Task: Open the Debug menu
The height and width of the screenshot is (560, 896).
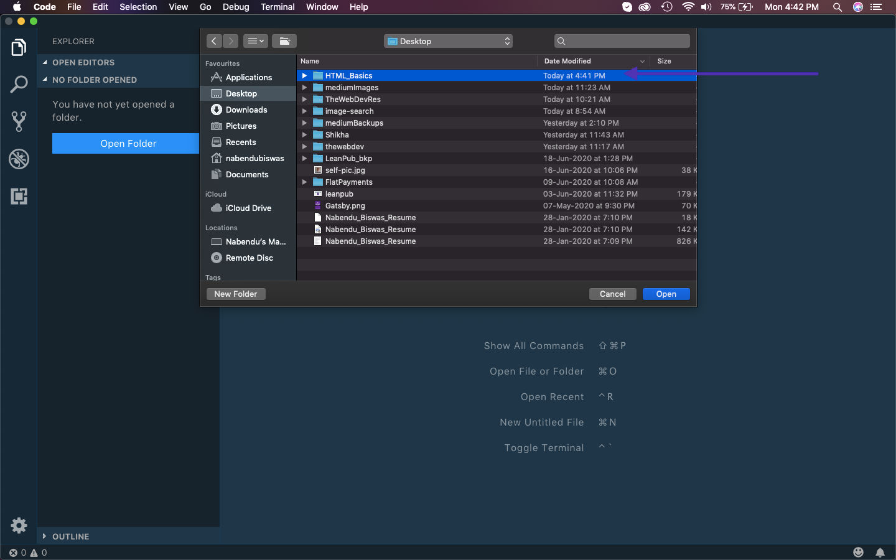Action: pyautogui.click(x=236, y=7)
